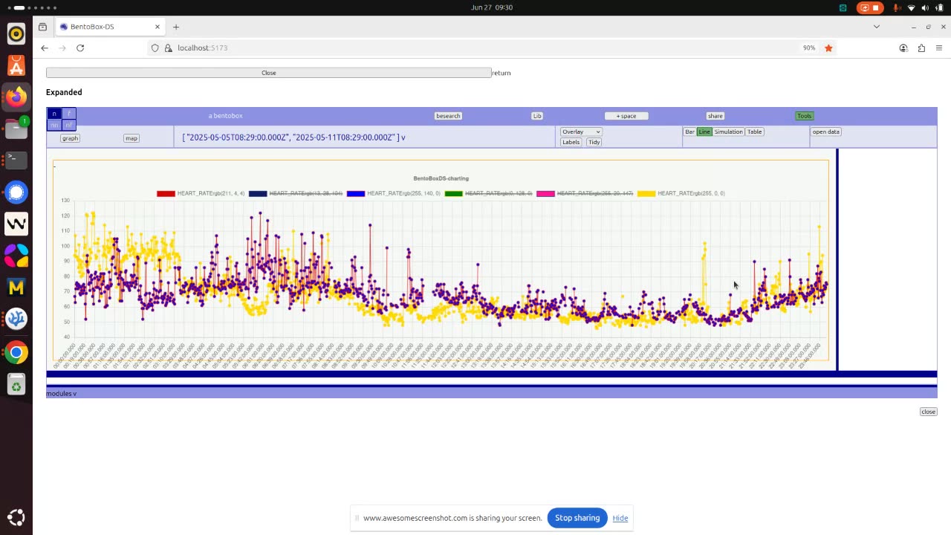This screenshot has width=951, height=535.
Task: Open Firefox View recent browsing icon
Action: pyautogui.click(x=42, y=27)
